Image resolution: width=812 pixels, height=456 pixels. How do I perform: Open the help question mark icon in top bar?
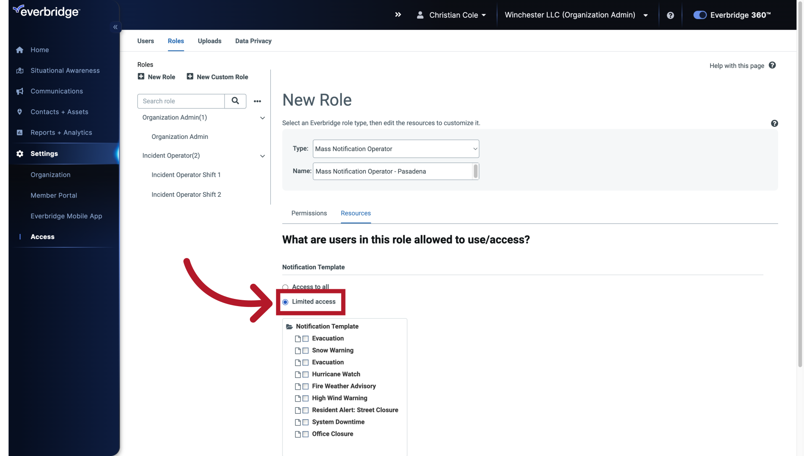pos(670,15)
